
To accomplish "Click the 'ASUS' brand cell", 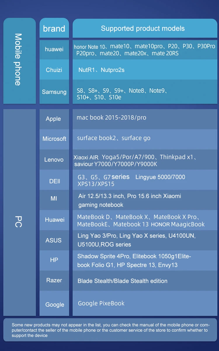I will click(x=54, y=240).
